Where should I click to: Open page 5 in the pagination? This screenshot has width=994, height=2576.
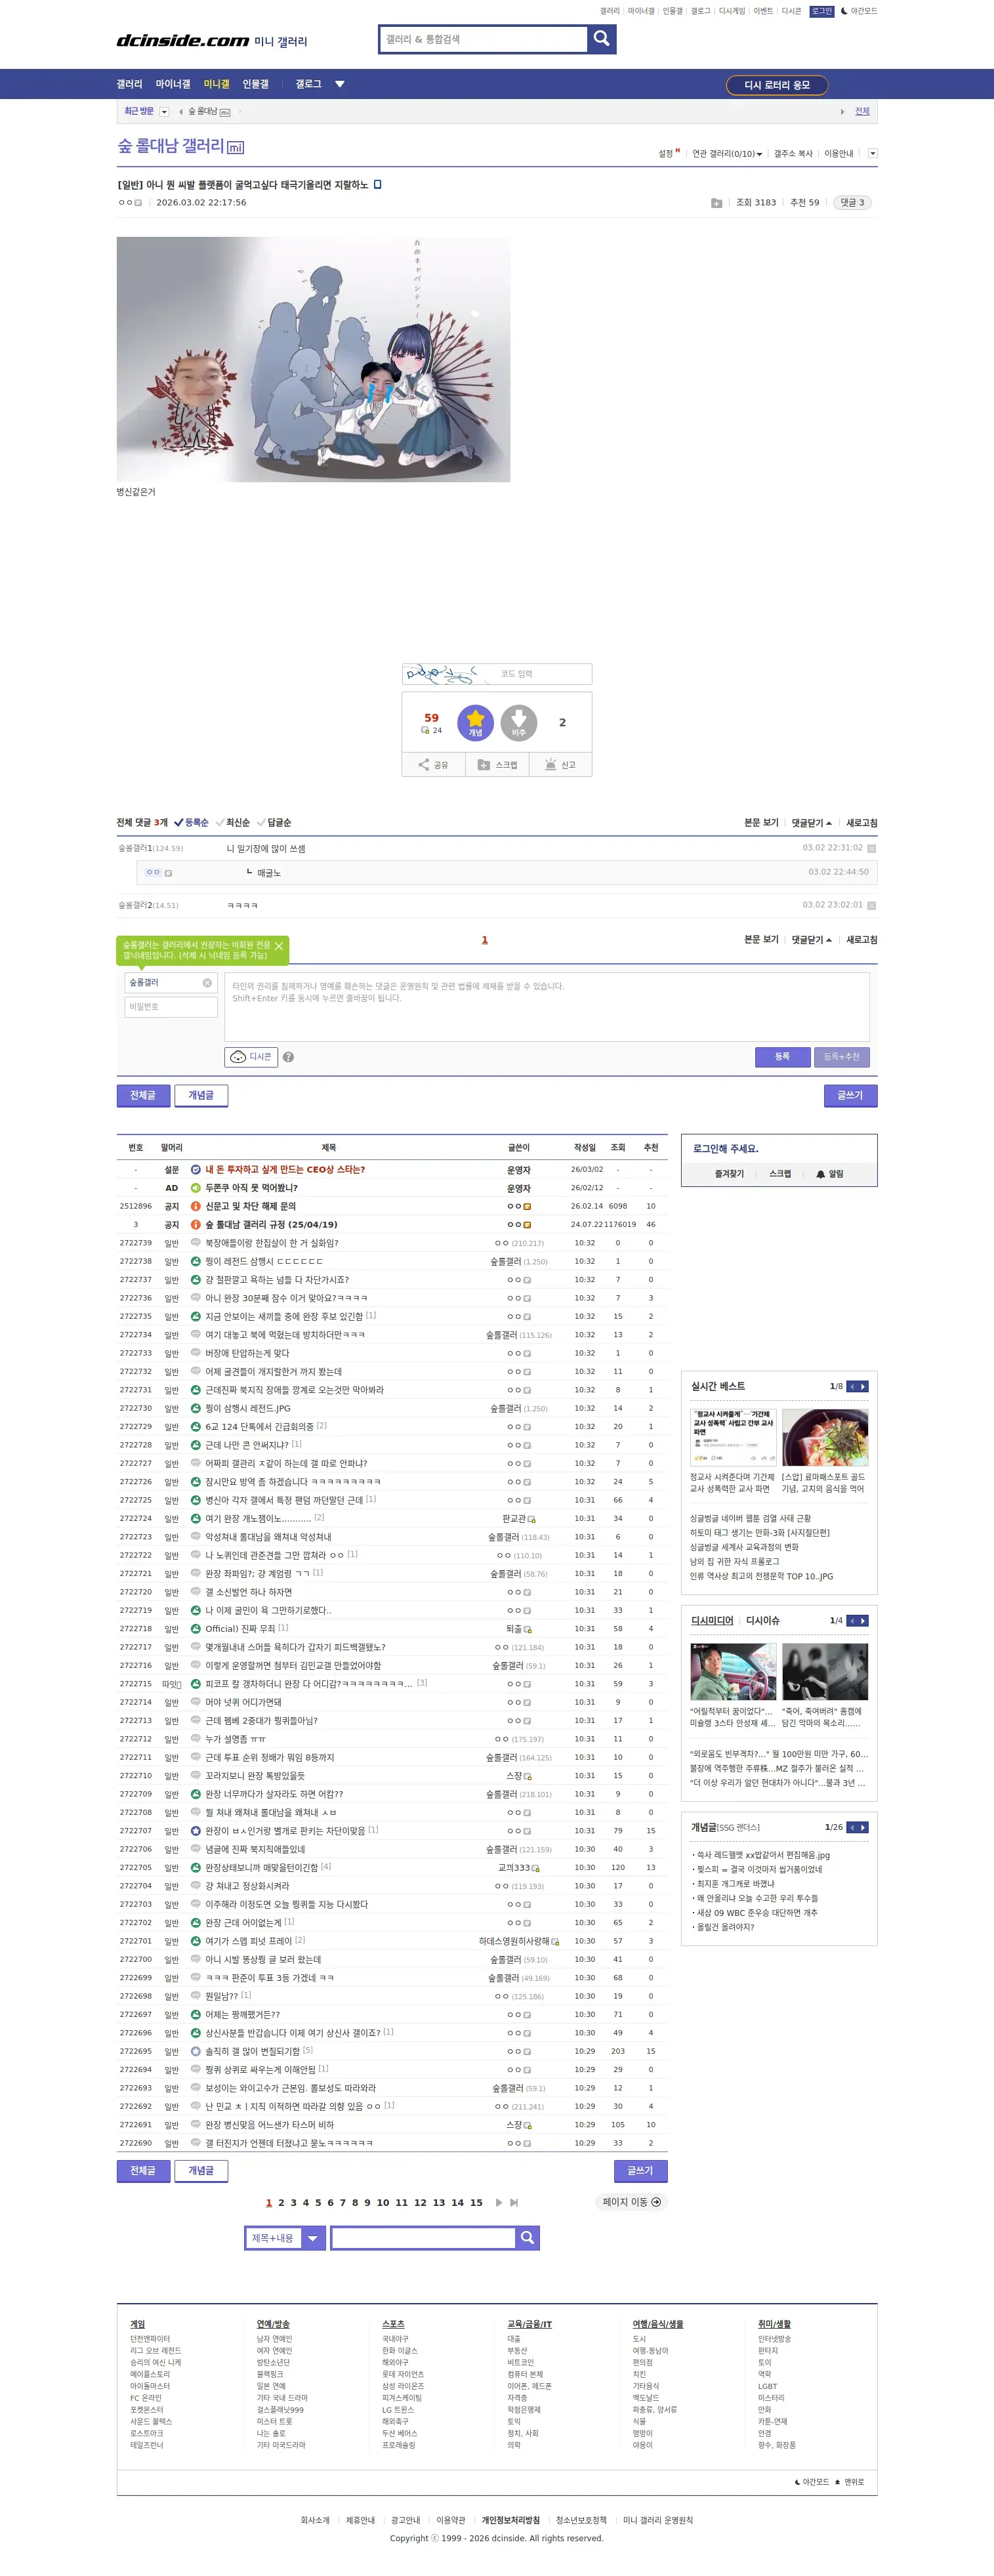point(318,2202)
